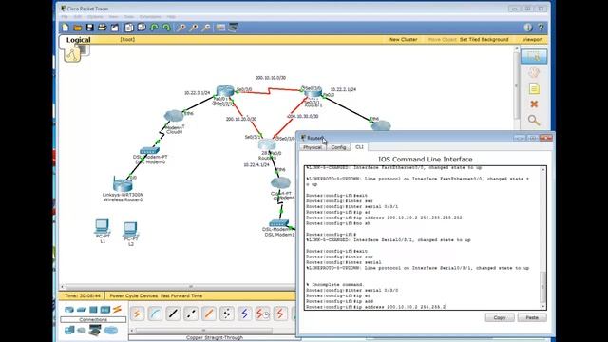
Task: Open the Custom Devices Dialog icon
Action: pos(233,28)
